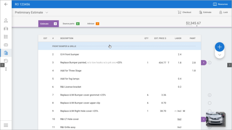Open the car photo thumbnail

[216, 119]
